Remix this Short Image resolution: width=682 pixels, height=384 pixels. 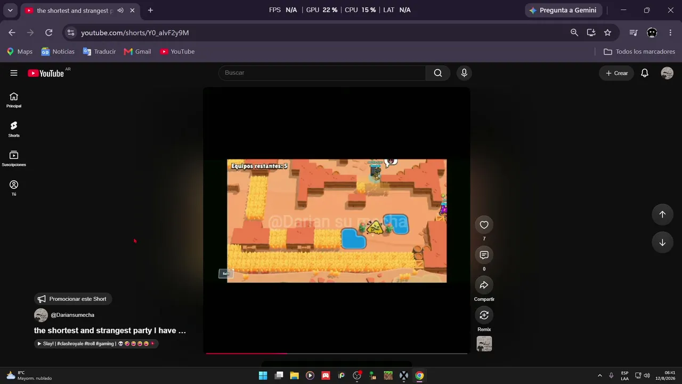pos(484,315)
